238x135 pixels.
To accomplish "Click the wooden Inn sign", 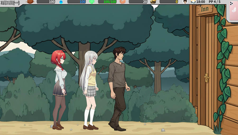I will click(x=205, y=10).
